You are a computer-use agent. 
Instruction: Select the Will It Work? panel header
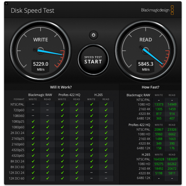[61, 87]
